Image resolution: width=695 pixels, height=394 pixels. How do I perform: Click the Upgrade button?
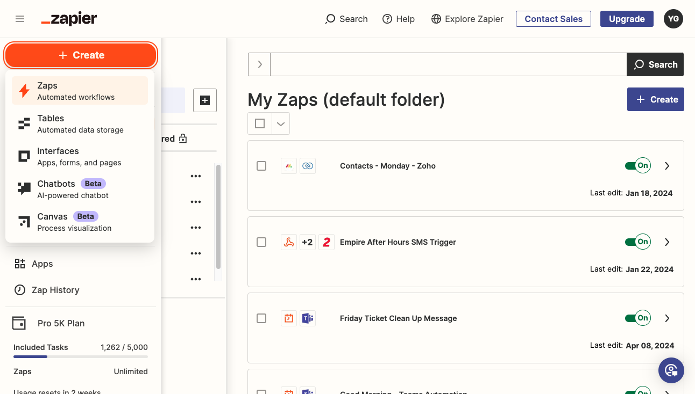point(627,19)
